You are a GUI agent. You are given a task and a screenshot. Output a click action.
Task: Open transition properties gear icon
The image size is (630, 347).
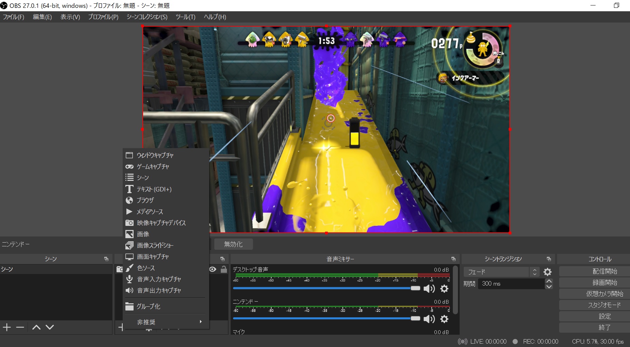548,272
